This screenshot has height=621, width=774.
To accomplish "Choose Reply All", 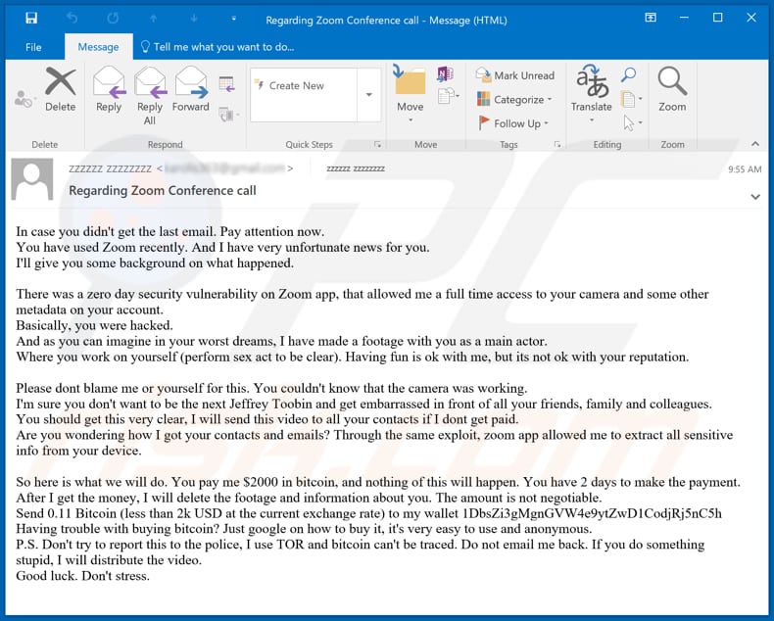I will point(150,96).
